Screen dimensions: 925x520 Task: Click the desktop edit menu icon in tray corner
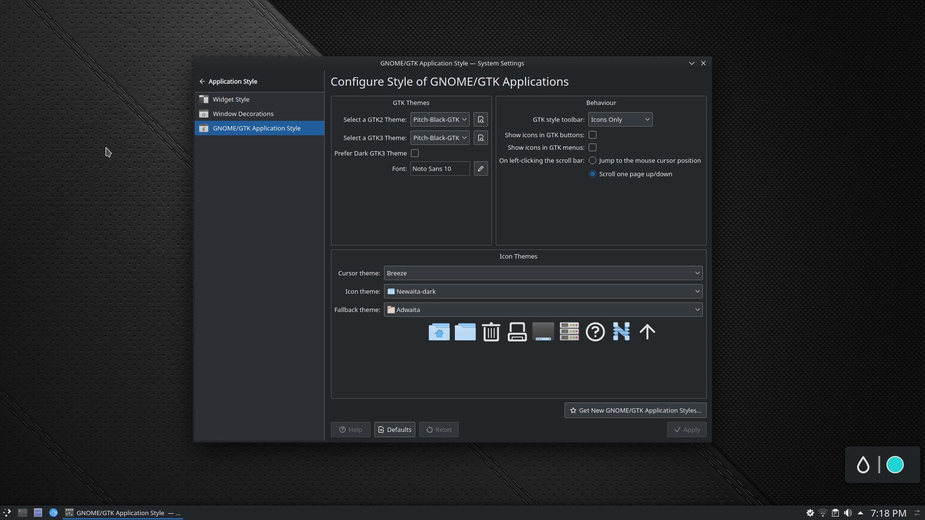coord(917,513)
